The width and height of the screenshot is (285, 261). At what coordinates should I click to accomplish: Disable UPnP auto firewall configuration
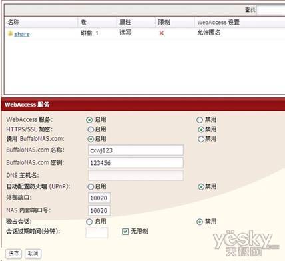(201, 187)
